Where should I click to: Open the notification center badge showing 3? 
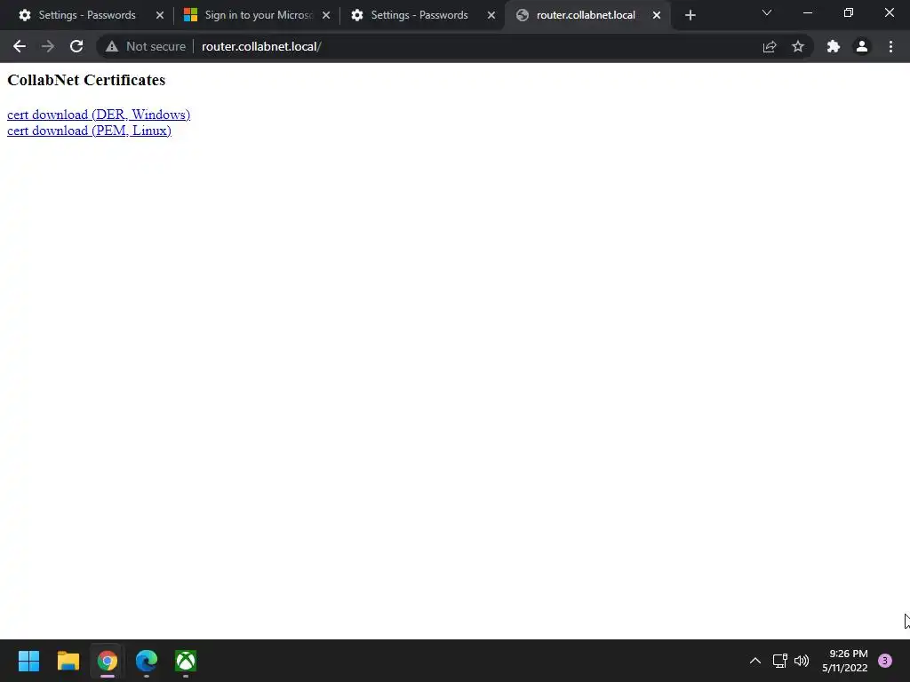tap(885, 661)
